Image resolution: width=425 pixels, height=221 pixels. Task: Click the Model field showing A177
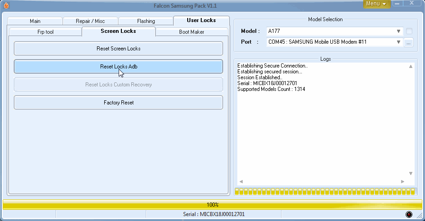(x=334, y=31)
